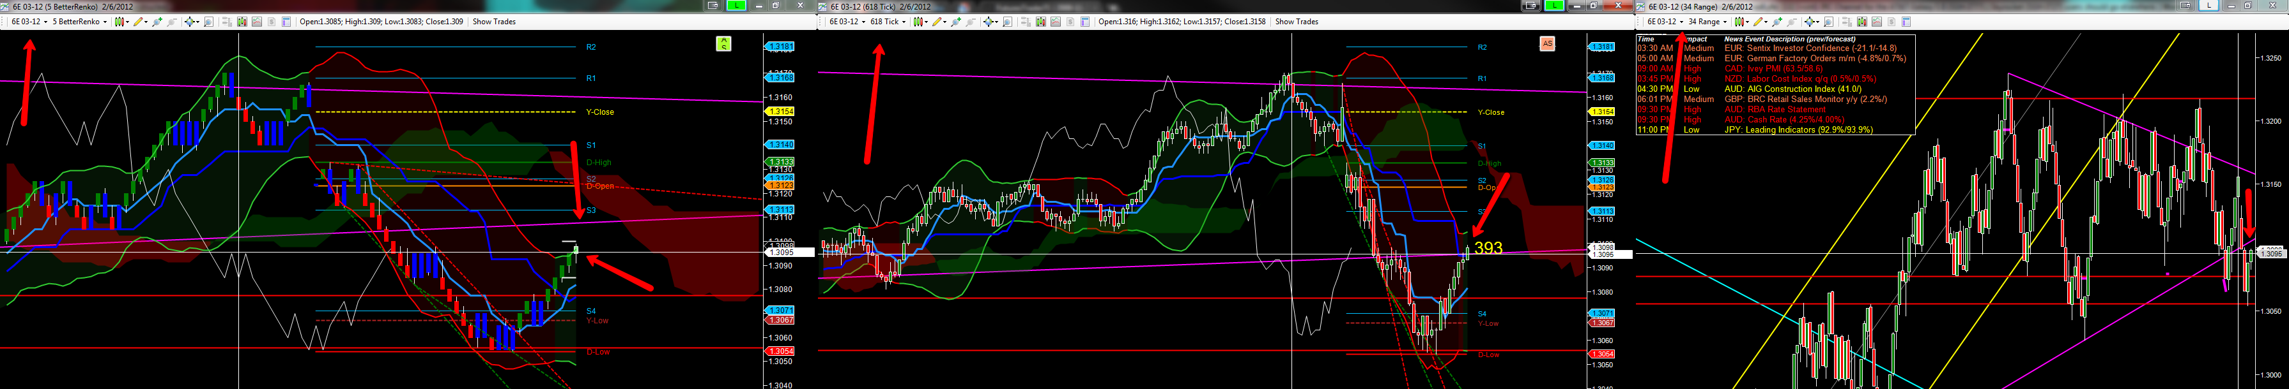Toggle green L link button in BetterRenko window

(737, 5)
